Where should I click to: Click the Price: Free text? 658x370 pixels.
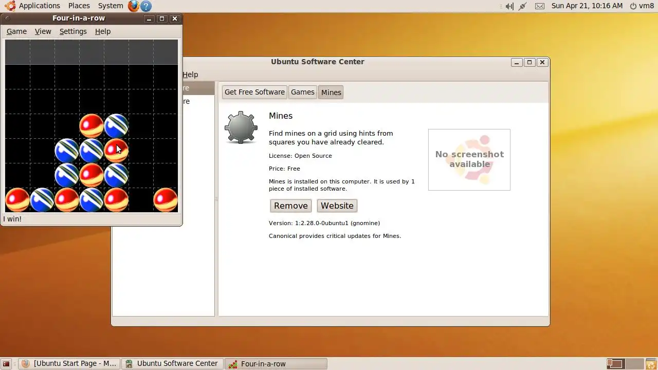click(284, 169)
